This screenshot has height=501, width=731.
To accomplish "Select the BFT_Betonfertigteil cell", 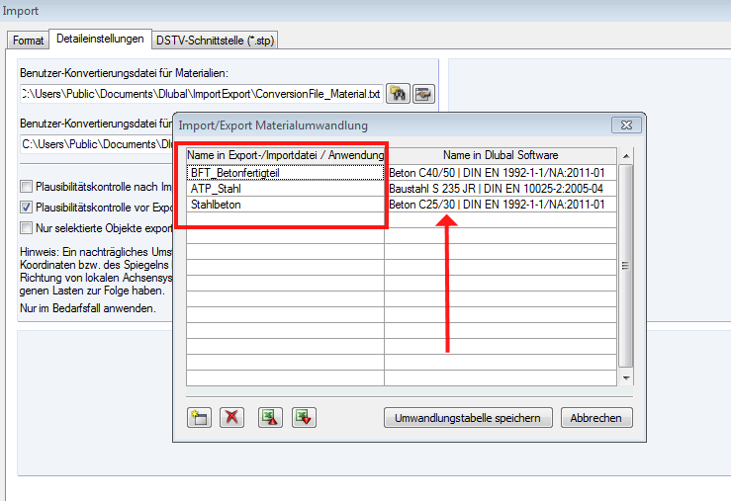I will pos(285,172).
